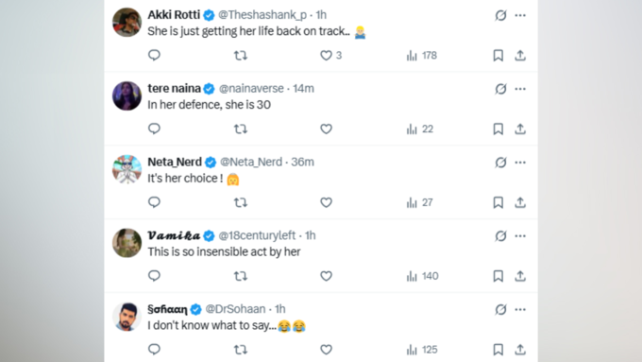Reply to Vamika's insensible act tweet
The width and height of the screenshot is (642, 362).
click(x=154, y=275)
